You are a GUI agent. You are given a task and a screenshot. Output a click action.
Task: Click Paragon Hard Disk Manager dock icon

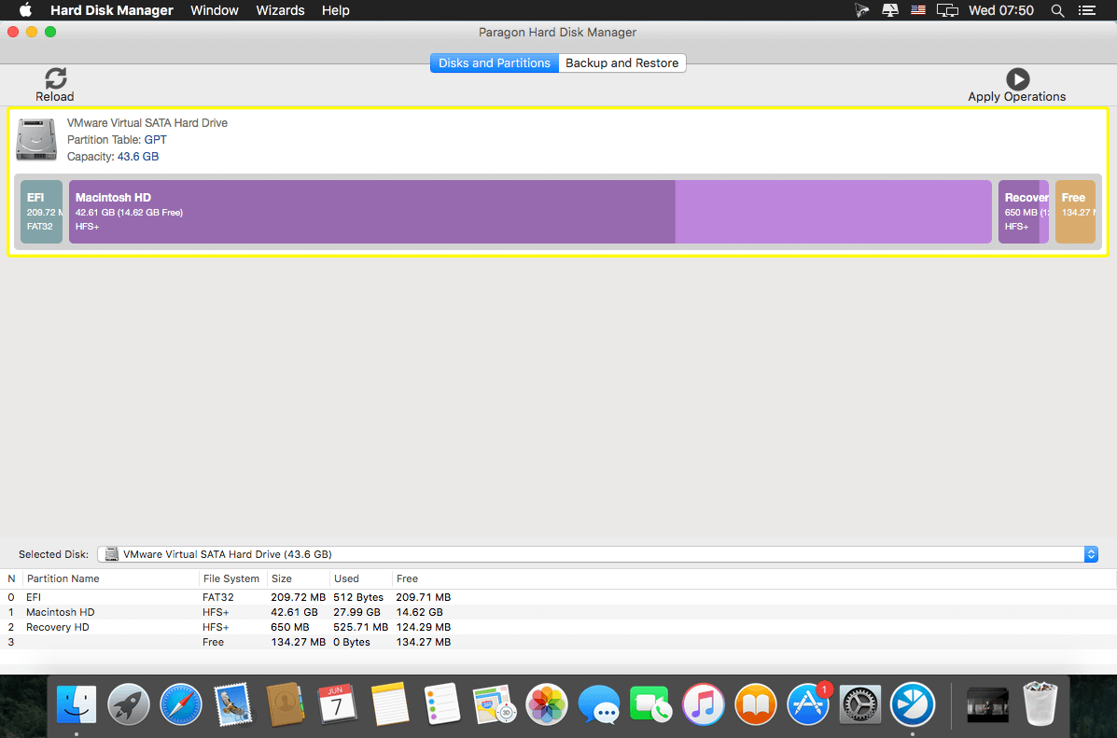pyautogui.click(x=913, y=704)
